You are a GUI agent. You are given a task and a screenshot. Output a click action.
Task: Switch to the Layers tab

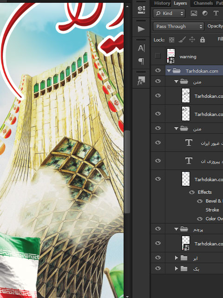tap(180, 3)
